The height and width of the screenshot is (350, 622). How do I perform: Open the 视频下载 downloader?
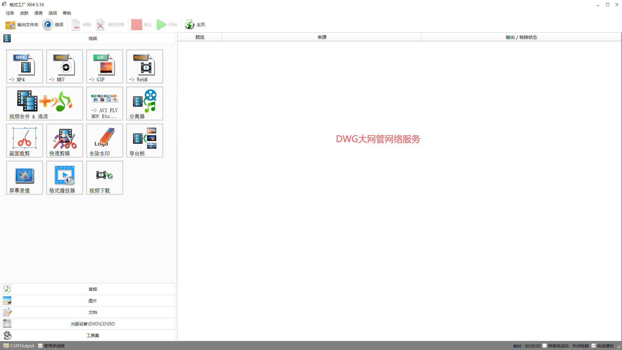[104, 178]
